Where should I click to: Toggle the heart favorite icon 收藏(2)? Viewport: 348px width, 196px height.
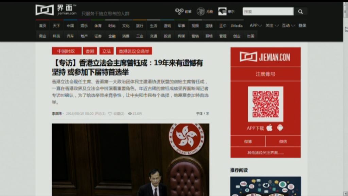click(x=110, y=113)
